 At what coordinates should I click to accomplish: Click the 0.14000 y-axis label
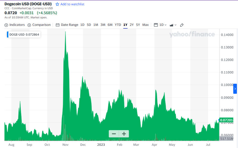pos(227,35)
